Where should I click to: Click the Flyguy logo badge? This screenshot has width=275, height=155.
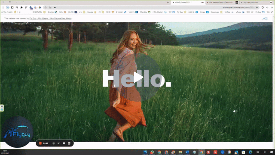17,132
